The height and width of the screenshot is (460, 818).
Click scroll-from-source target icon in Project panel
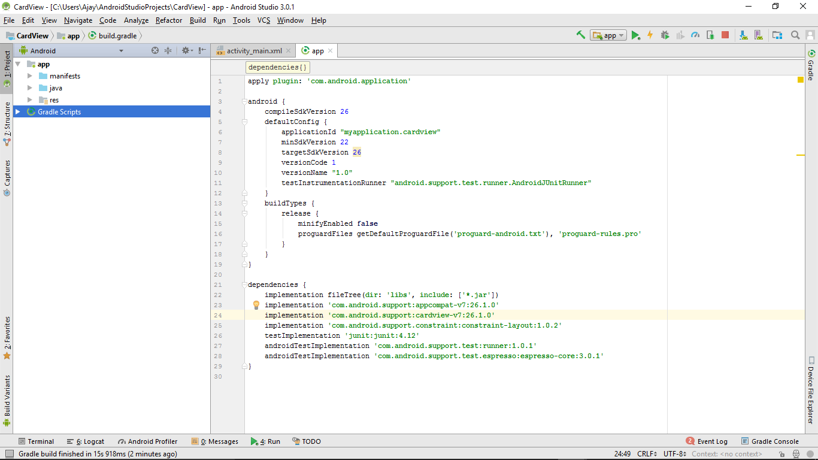155,51
